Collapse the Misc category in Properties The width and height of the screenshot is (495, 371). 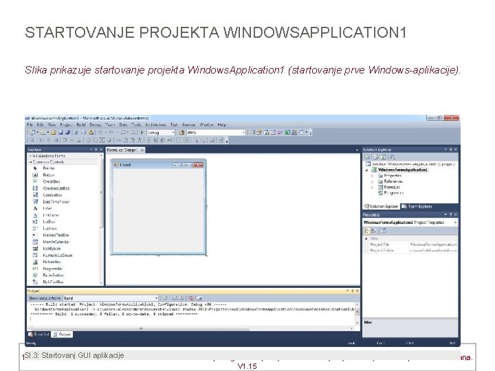[366, 239]
